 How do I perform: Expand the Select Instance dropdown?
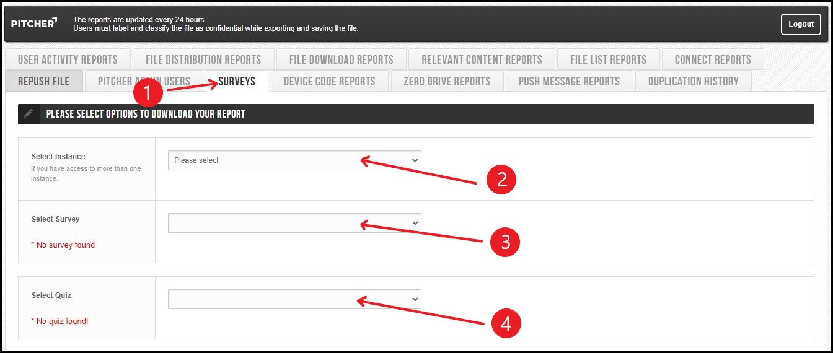coord(294,160)
